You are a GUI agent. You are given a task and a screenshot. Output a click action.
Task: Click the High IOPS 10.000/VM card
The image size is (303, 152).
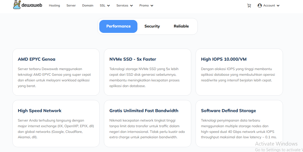[x=239, y=72]
